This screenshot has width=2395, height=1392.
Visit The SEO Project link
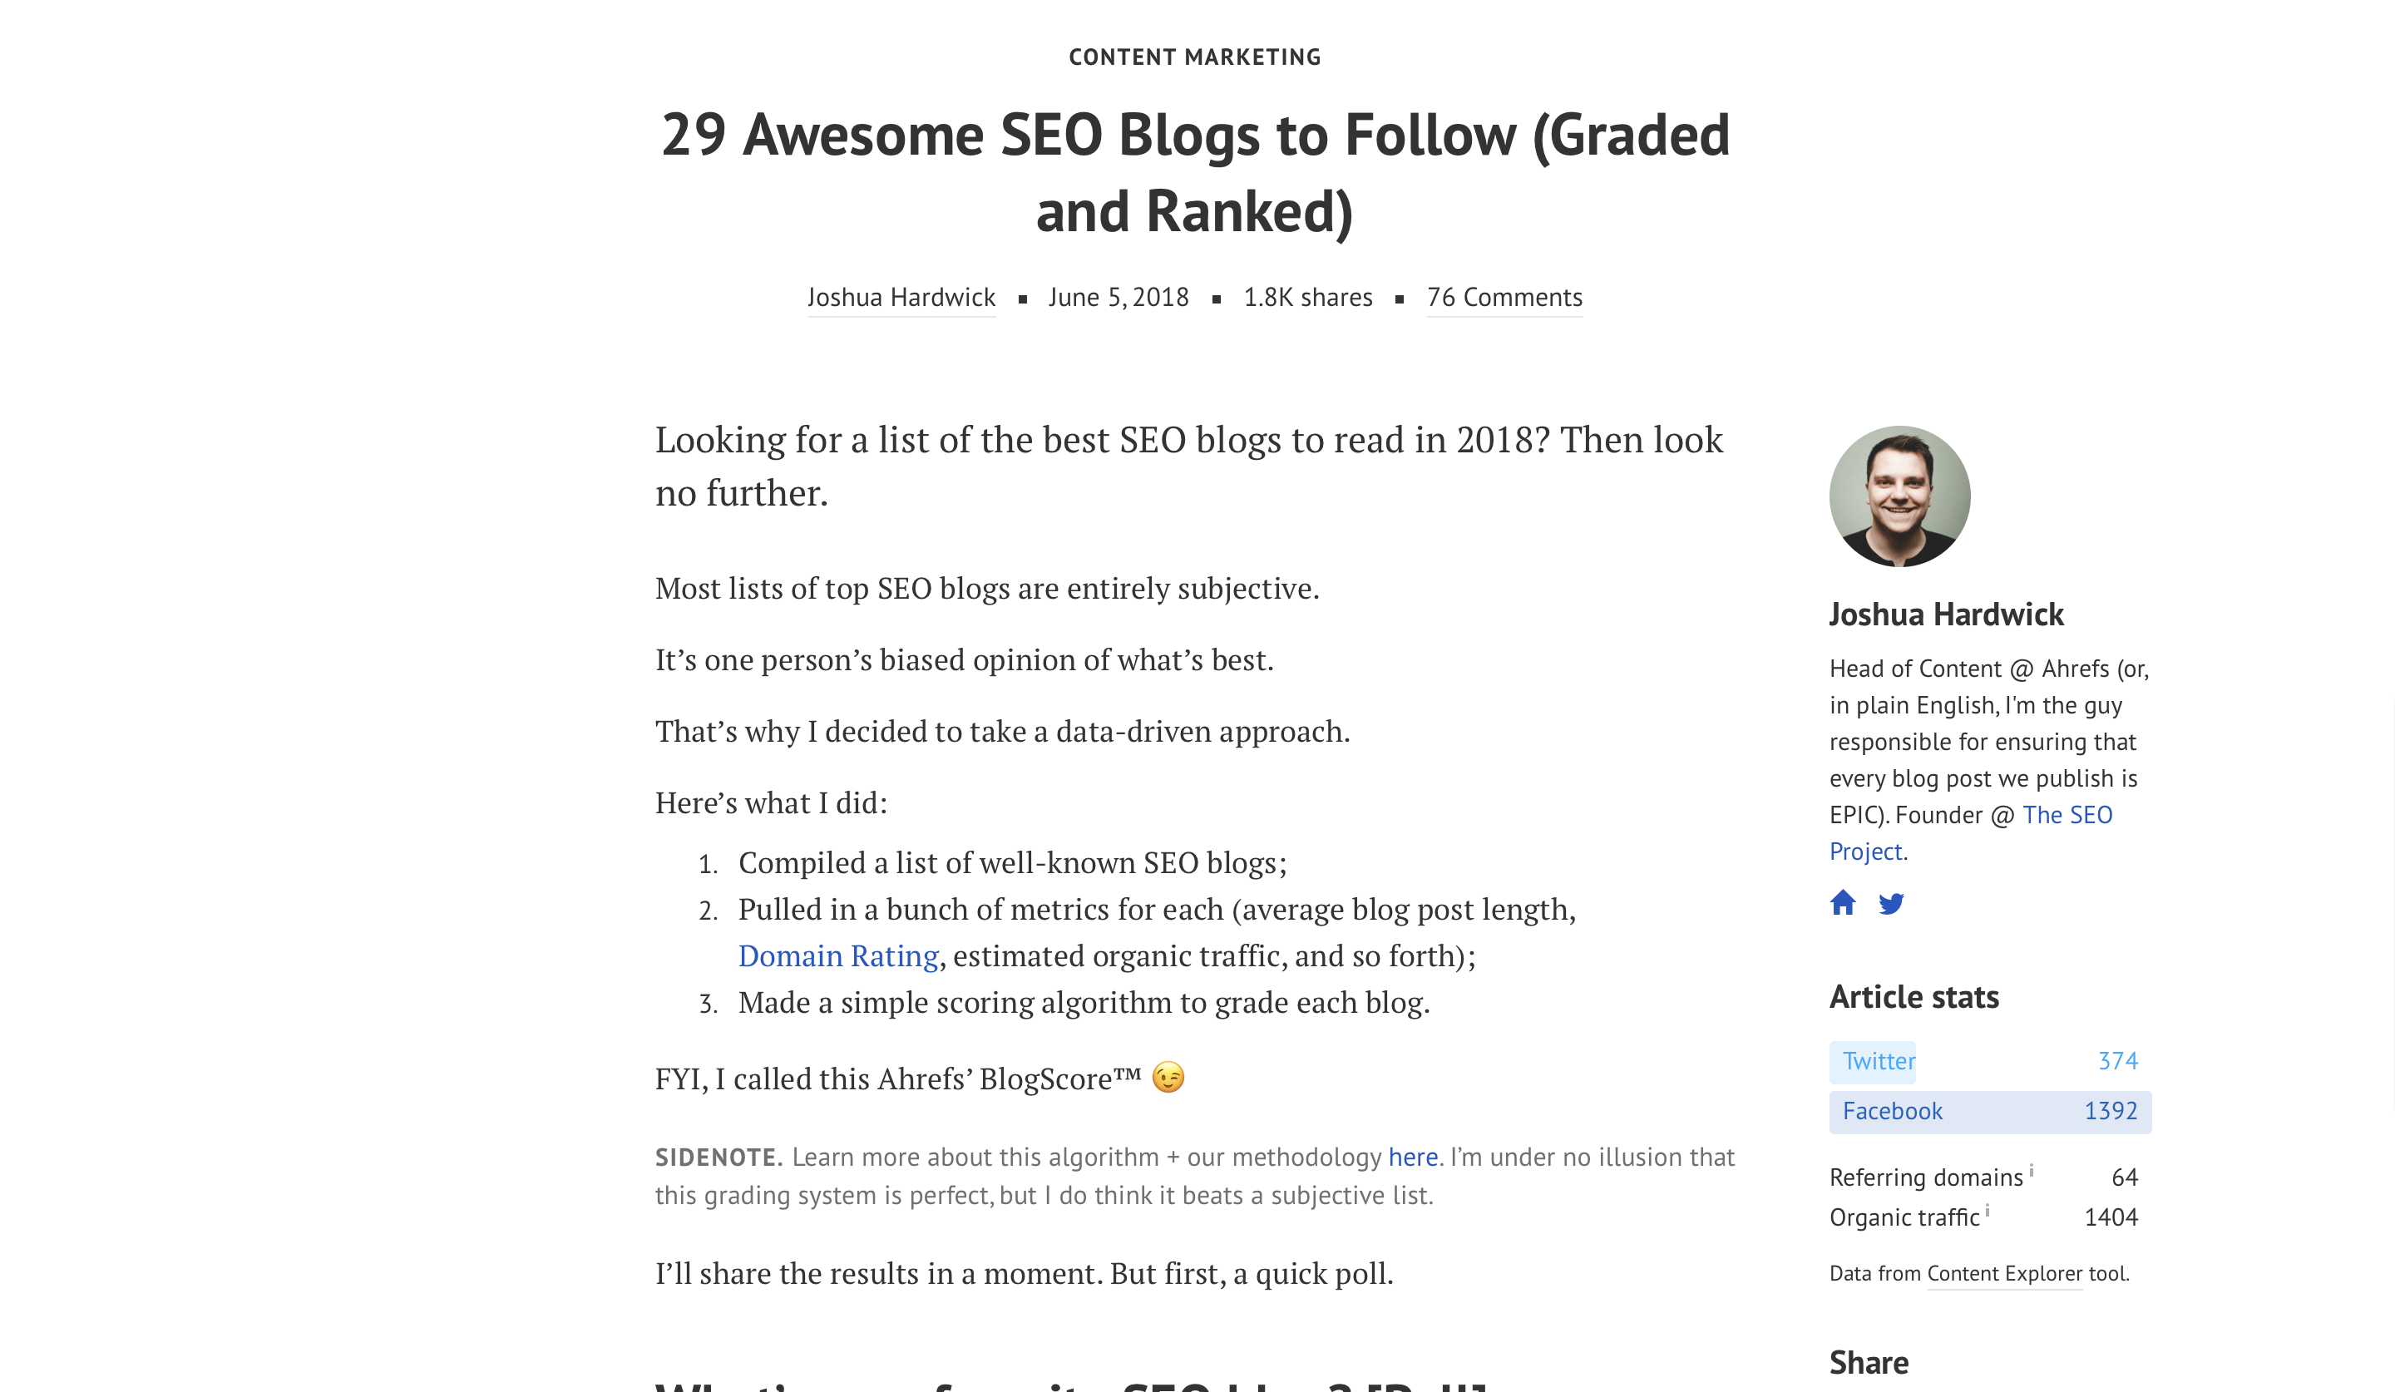click(1971, 833)
